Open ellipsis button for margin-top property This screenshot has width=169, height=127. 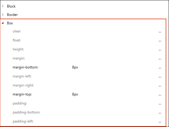click(x=160, y=95)
